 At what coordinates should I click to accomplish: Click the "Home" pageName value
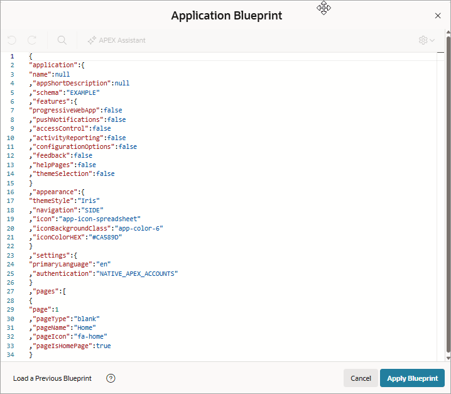click(x=85, y=327)
